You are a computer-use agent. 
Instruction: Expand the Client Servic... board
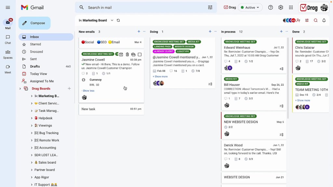(x=32, y=103)
